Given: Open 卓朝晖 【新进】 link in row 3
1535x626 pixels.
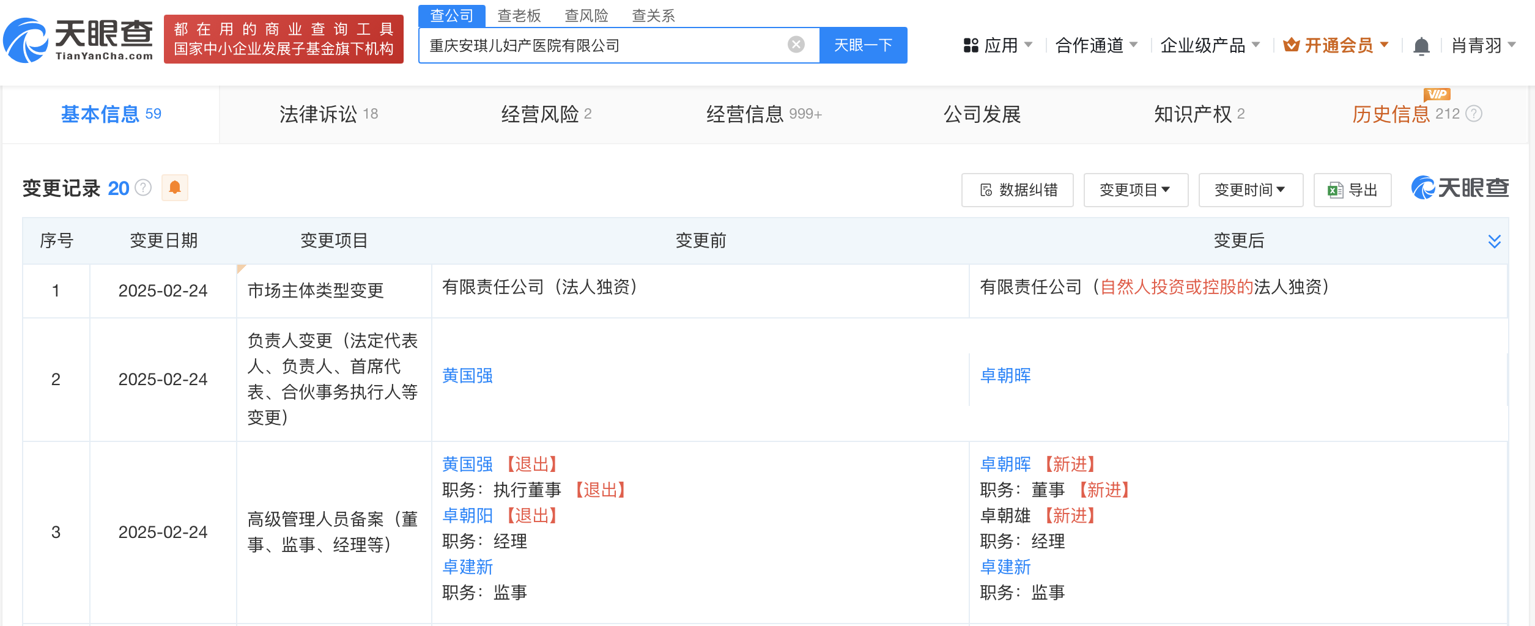Looking at the screenshot, I should point(1005,465).
